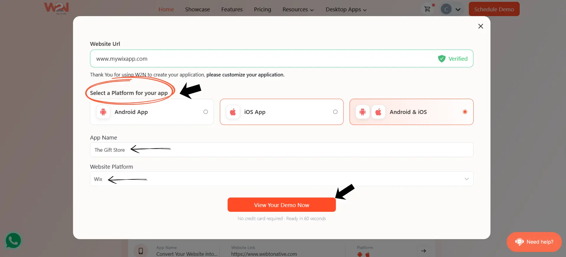Click the user avatar C icon

click(446, 9)
